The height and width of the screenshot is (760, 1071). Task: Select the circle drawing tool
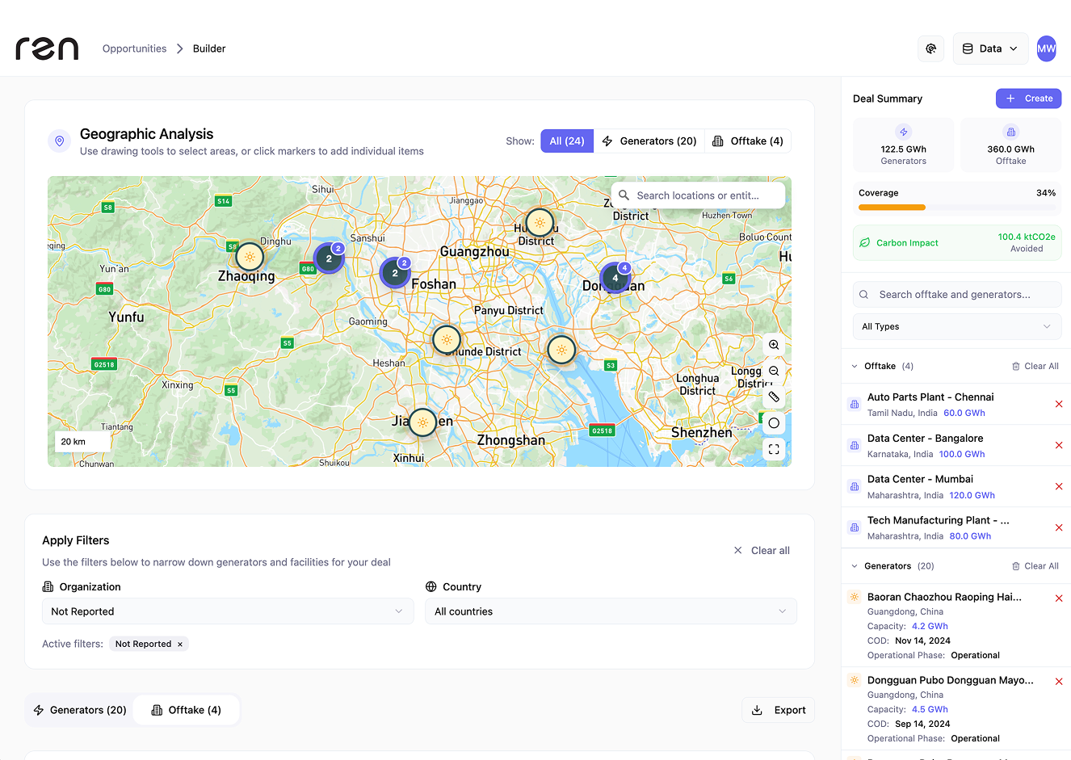[x=774, y=422]
